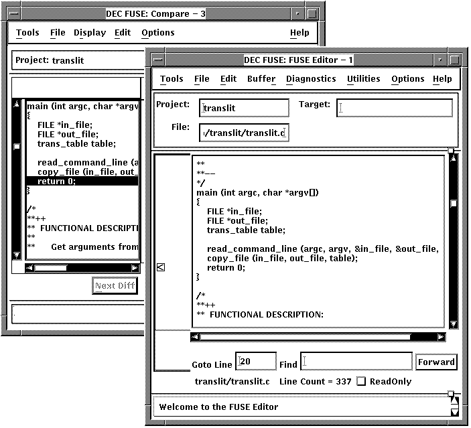The width and height of the screenshot is (471, 428).
Task: Open the Diagnostics menu in FUSE Editor
Action: 311,79
